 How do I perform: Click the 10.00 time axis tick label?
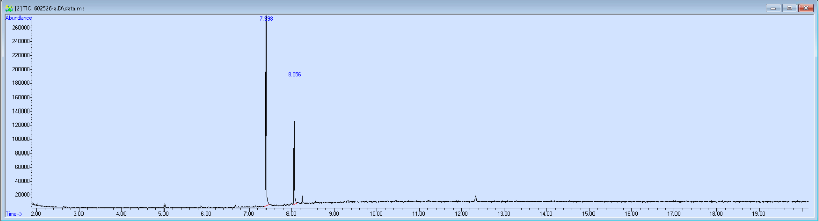(376, 214)
